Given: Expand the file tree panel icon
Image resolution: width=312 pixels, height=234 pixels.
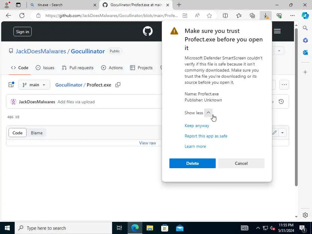Looking at the screenshot, I should [x=11, y=85].
